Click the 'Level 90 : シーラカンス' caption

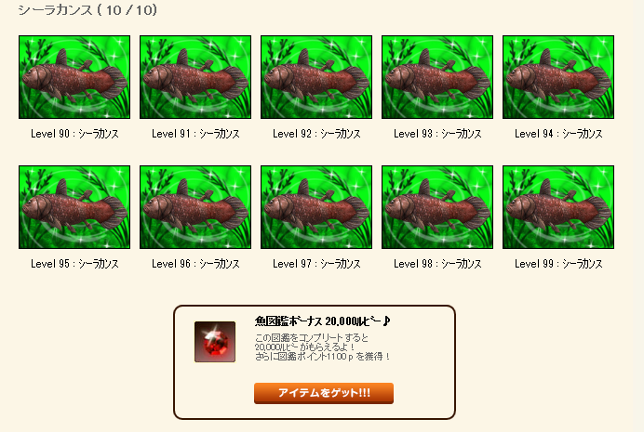pyautogui.click(x=74, y=134)
